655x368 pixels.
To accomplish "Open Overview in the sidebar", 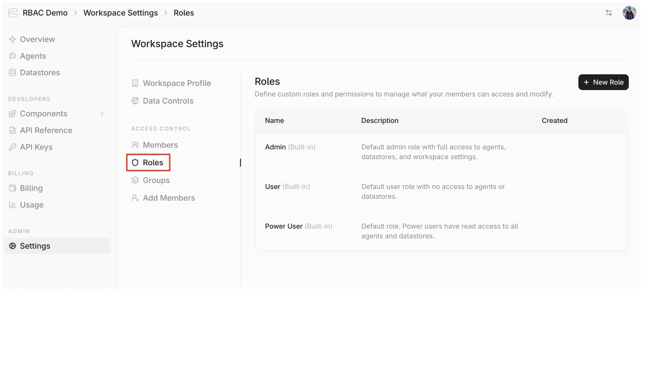I will 37,39.
